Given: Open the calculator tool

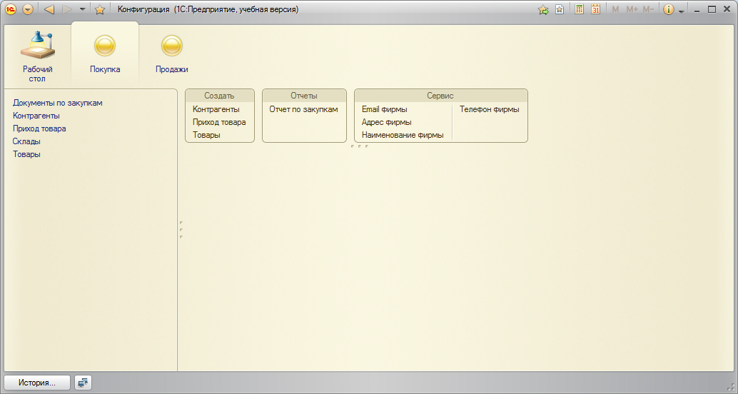Looking at the screenshot, I should tap(580, 9).
